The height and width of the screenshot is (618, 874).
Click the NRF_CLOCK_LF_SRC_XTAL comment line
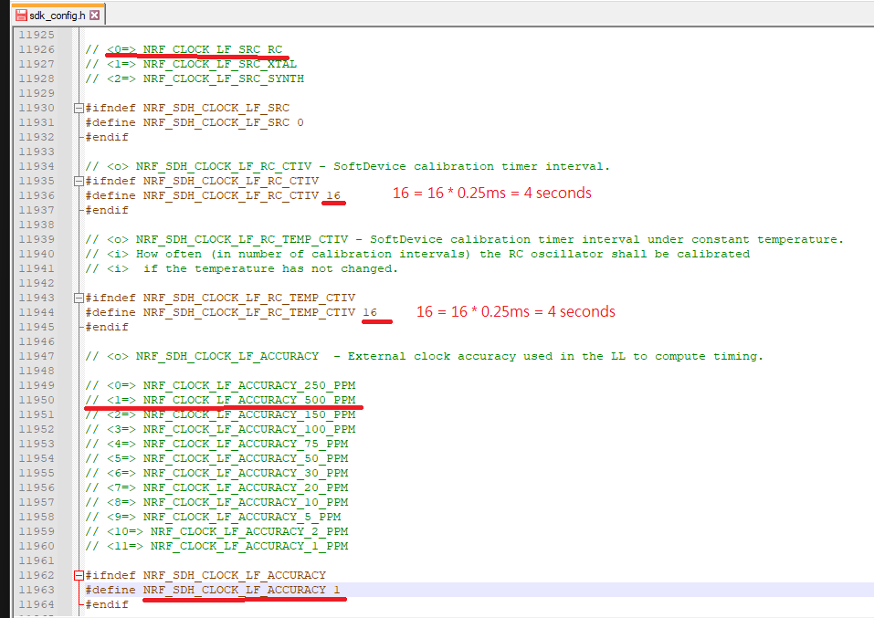click(219, 64)
